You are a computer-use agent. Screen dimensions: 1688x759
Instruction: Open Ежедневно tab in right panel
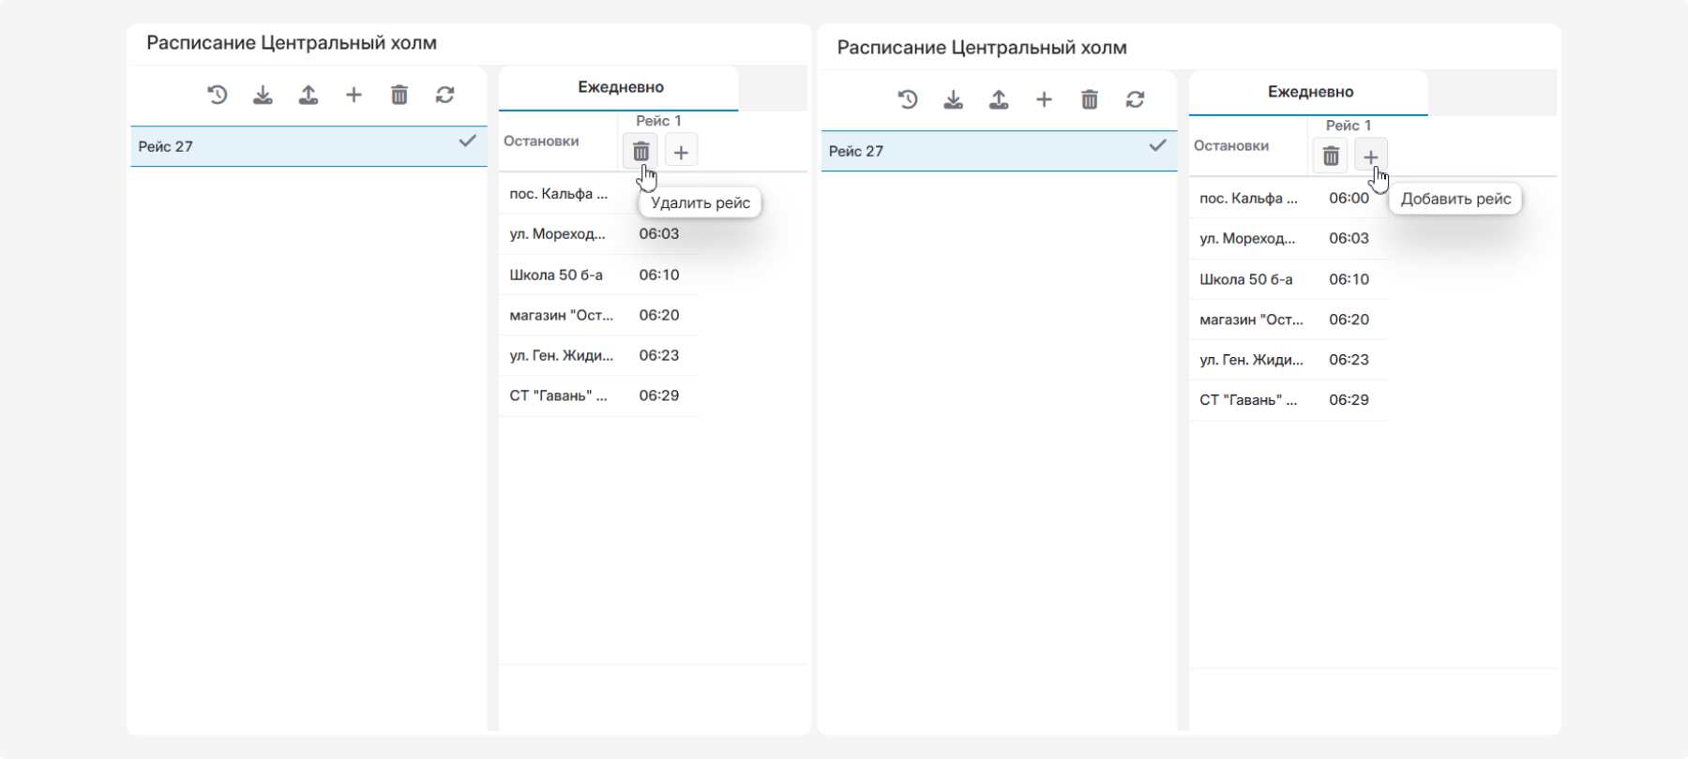pyautogui.click(x=1310, y=93)
